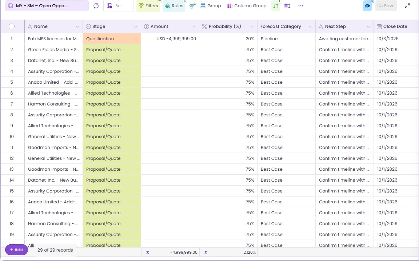
Task: Select row number 14
Action: 12,180
